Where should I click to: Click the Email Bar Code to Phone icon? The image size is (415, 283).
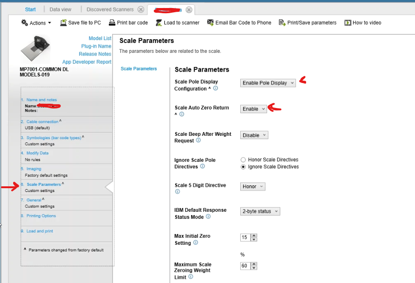coord(211,23)
